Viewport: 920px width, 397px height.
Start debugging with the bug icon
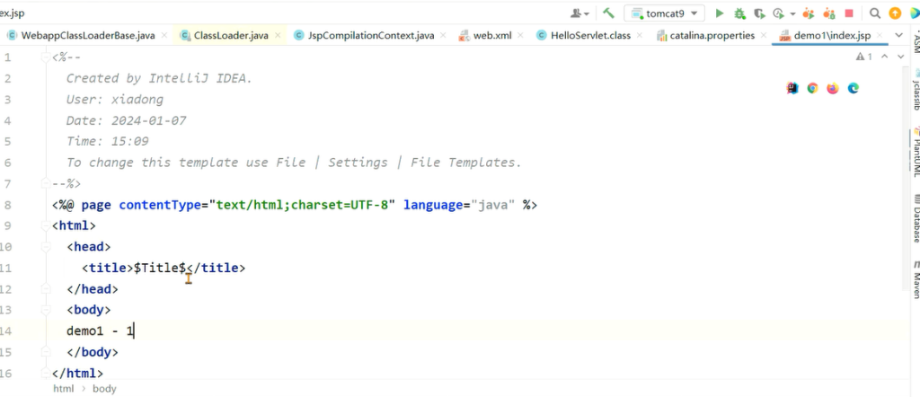tap(739, 13)
